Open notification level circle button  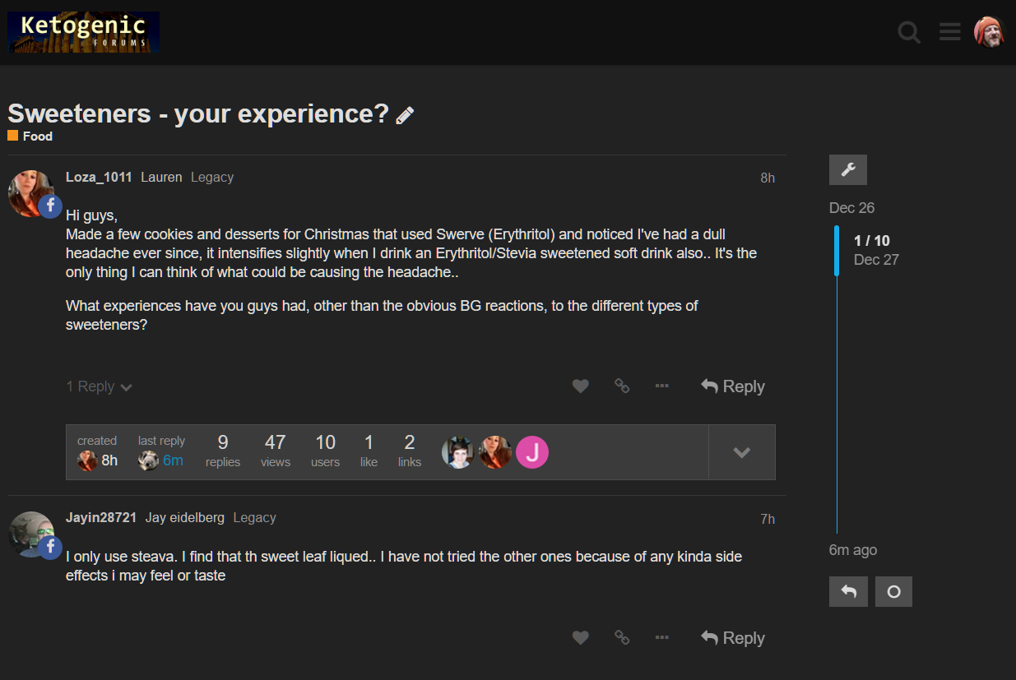(893, 592)
